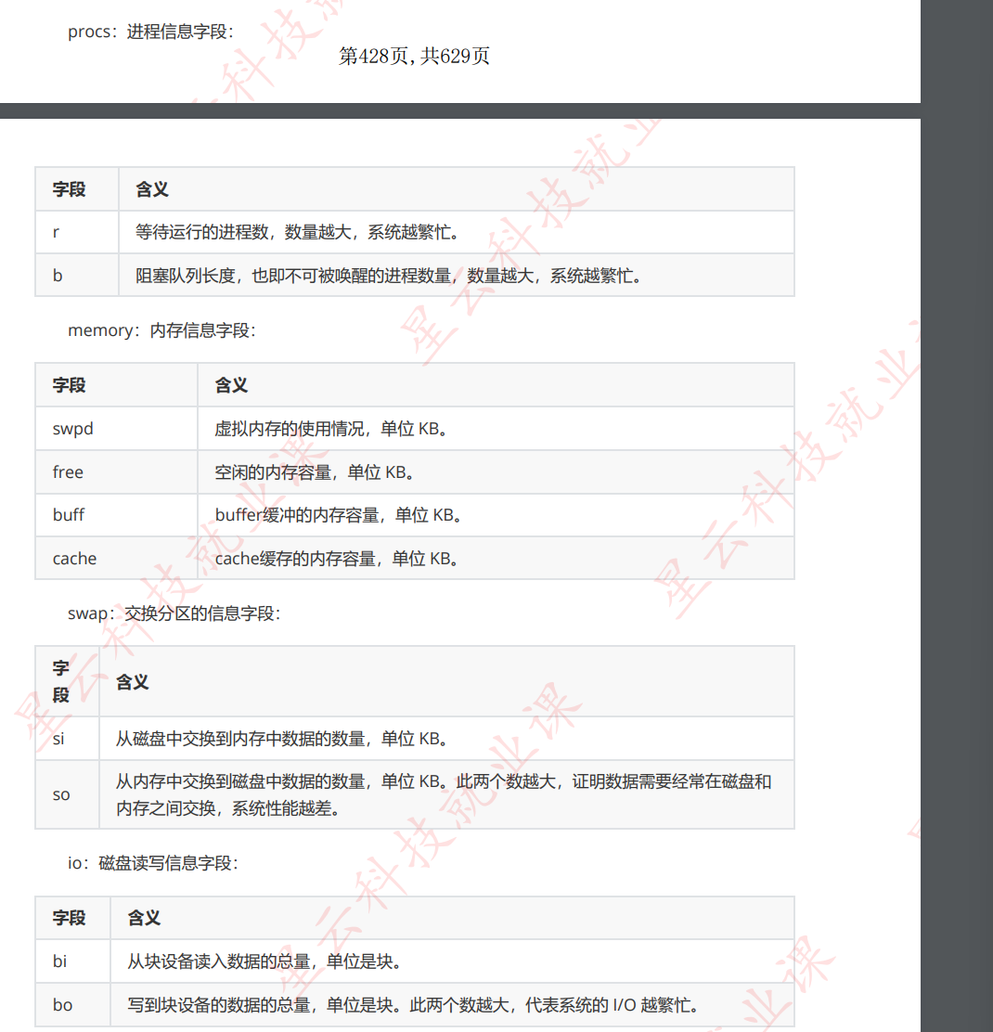The height and width of the screenshot is (1032, 993).
Task: Click the 'io:磁盘读写信息字段:' heading
Action: click(x=153, y=863)
